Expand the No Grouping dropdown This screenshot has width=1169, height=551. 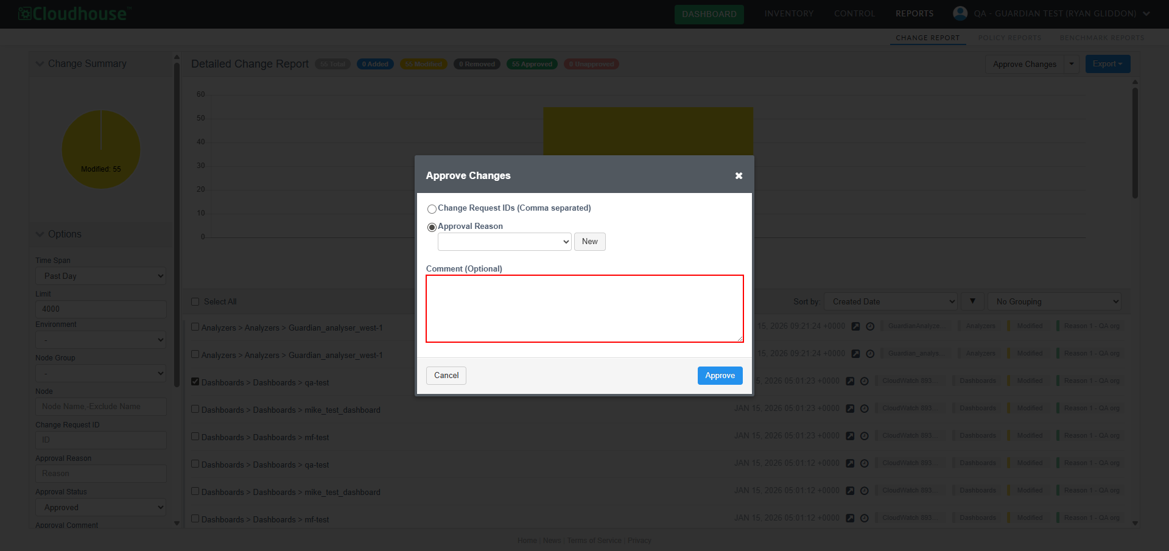coord(1054,301)
